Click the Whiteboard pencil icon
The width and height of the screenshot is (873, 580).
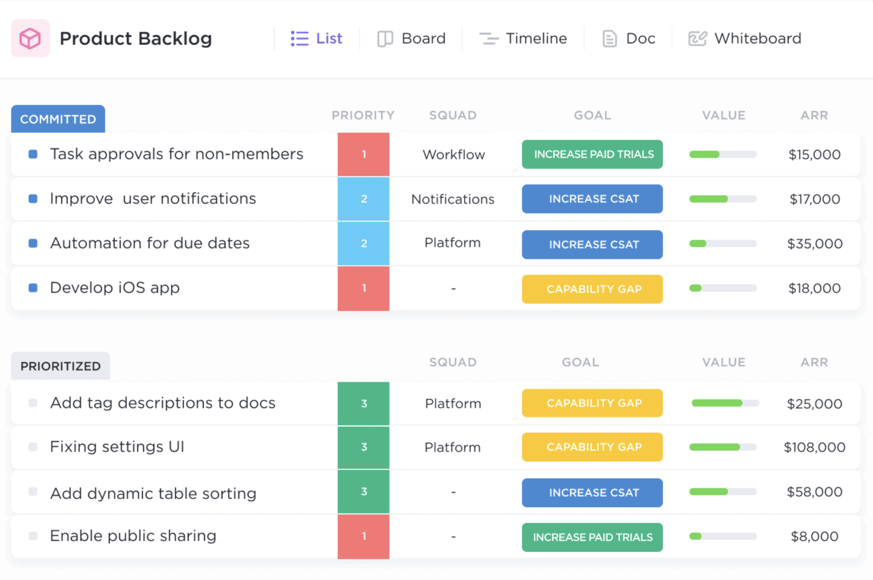pyautogui.click(x=697, y=39)
